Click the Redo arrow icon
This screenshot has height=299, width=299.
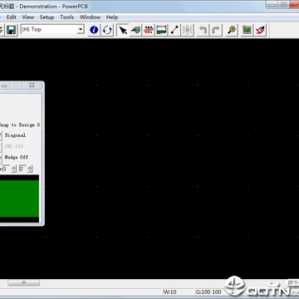click(x=216, y=30)
